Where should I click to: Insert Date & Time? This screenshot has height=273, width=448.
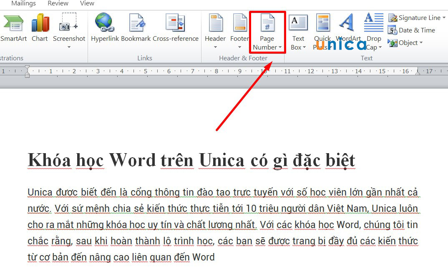click(x=411, y=30)
